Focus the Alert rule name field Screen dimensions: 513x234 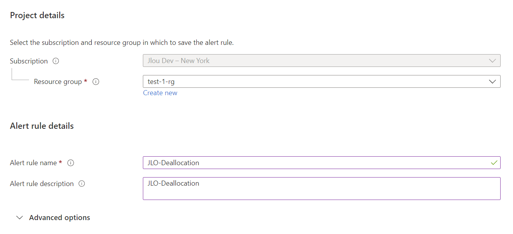322,163
